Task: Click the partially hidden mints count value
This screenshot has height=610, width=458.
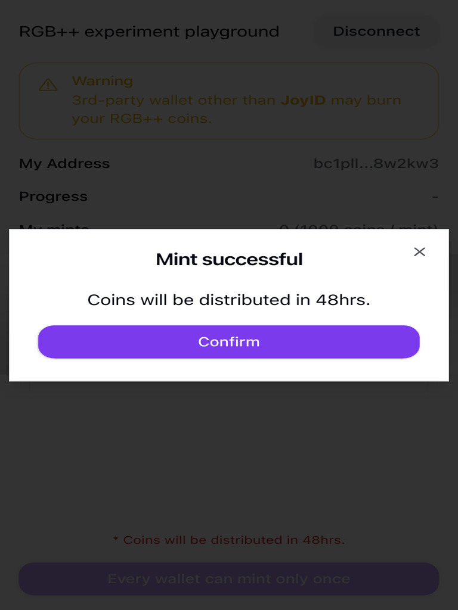Action: pyautogui.click(x=359, y=226)
